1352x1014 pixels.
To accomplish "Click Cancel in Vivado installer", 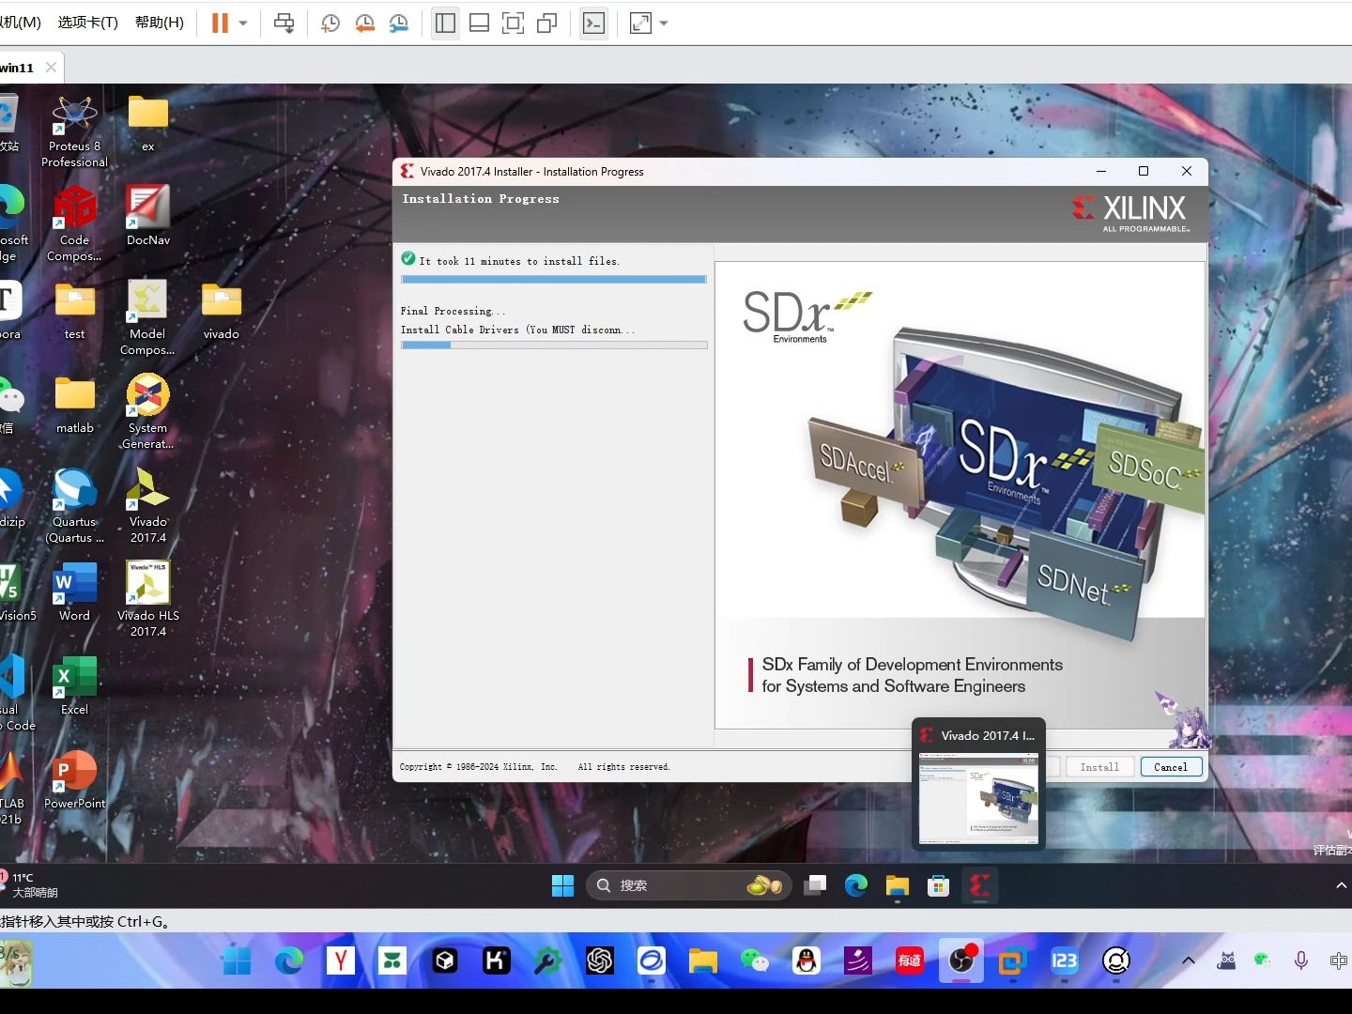I will pos(1171,767).
